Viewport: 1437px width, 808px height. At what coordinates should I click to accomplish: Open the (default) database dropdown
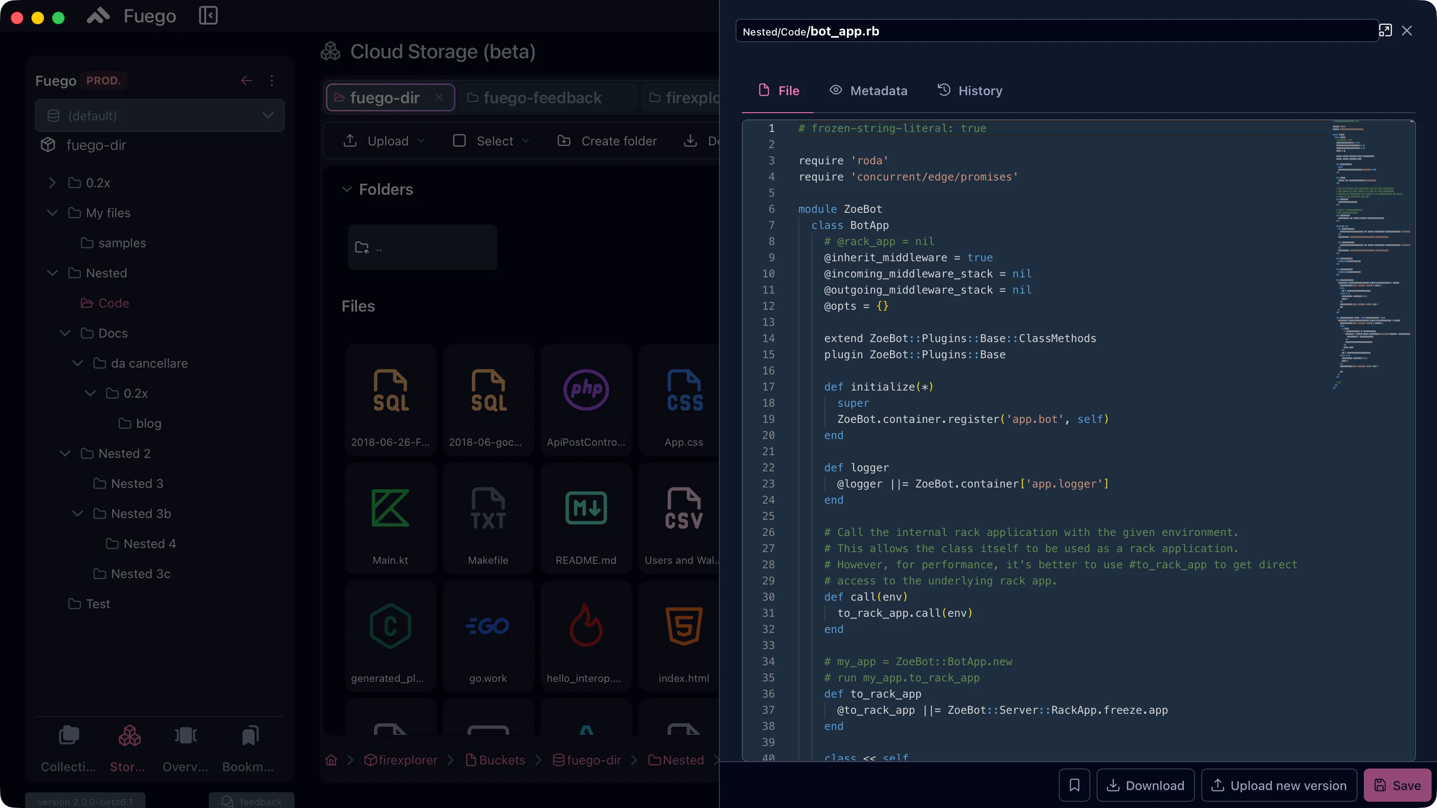[x=159, y=115]
